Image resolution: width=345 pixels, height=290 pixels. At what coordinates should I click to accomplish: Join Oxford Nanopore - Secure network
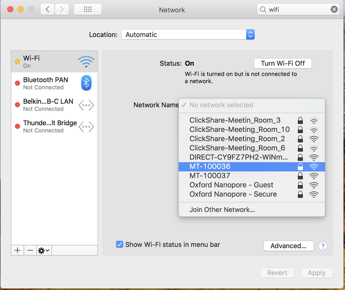pos(252,194)
